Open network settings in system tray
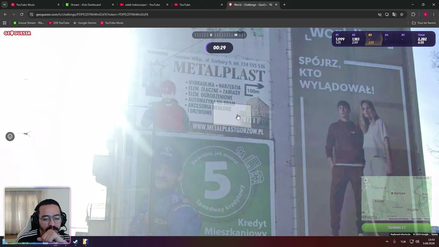 412,242
